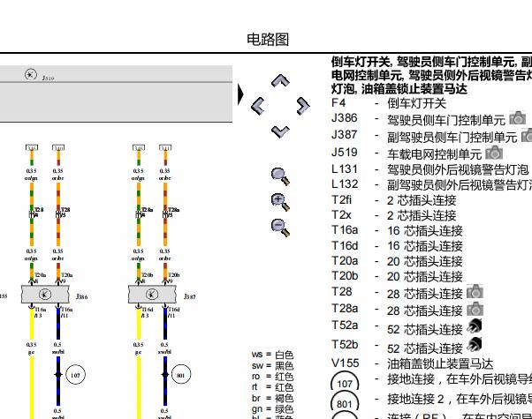The width and height of the screenshot is (532, 419).
Task: Click the right navigation arrow
Action: pyautogui.click(x=303, y=106)
